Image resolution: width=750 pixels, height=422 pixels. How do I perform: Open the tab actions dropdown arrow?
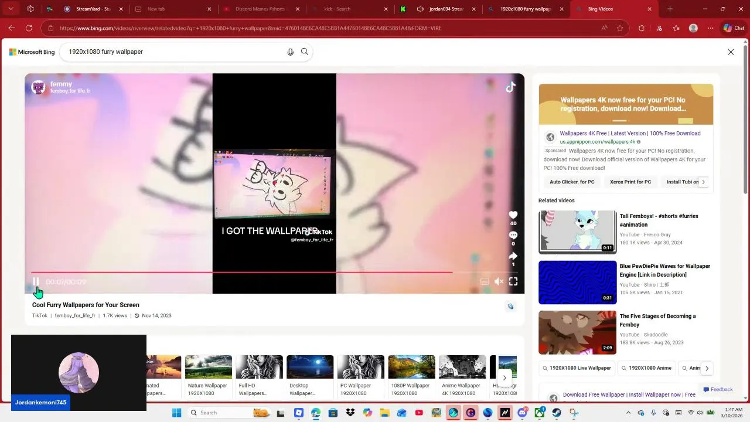[11, 9]
